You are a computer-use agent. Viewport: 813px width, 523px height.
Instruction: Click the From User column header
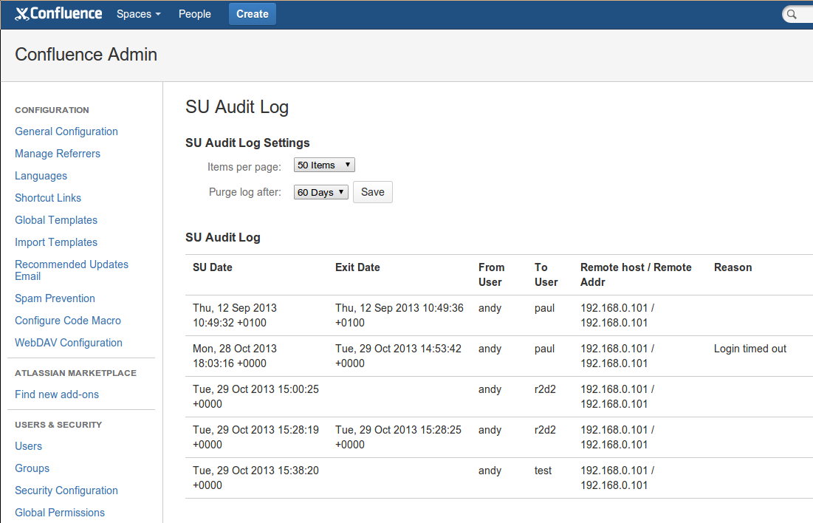click(x=492, y=275)
